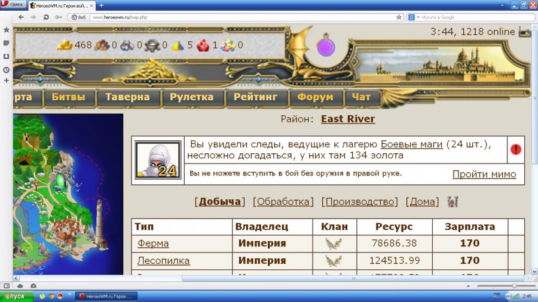Click the world map image
This screenshot has height=302, width=538.
click(x=68, y=194)
